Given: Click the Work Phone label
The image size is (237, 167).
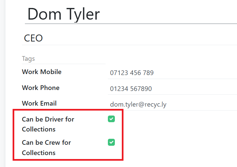Looking at the screenshot, I should pyautogui.click(x=40, y=88).
